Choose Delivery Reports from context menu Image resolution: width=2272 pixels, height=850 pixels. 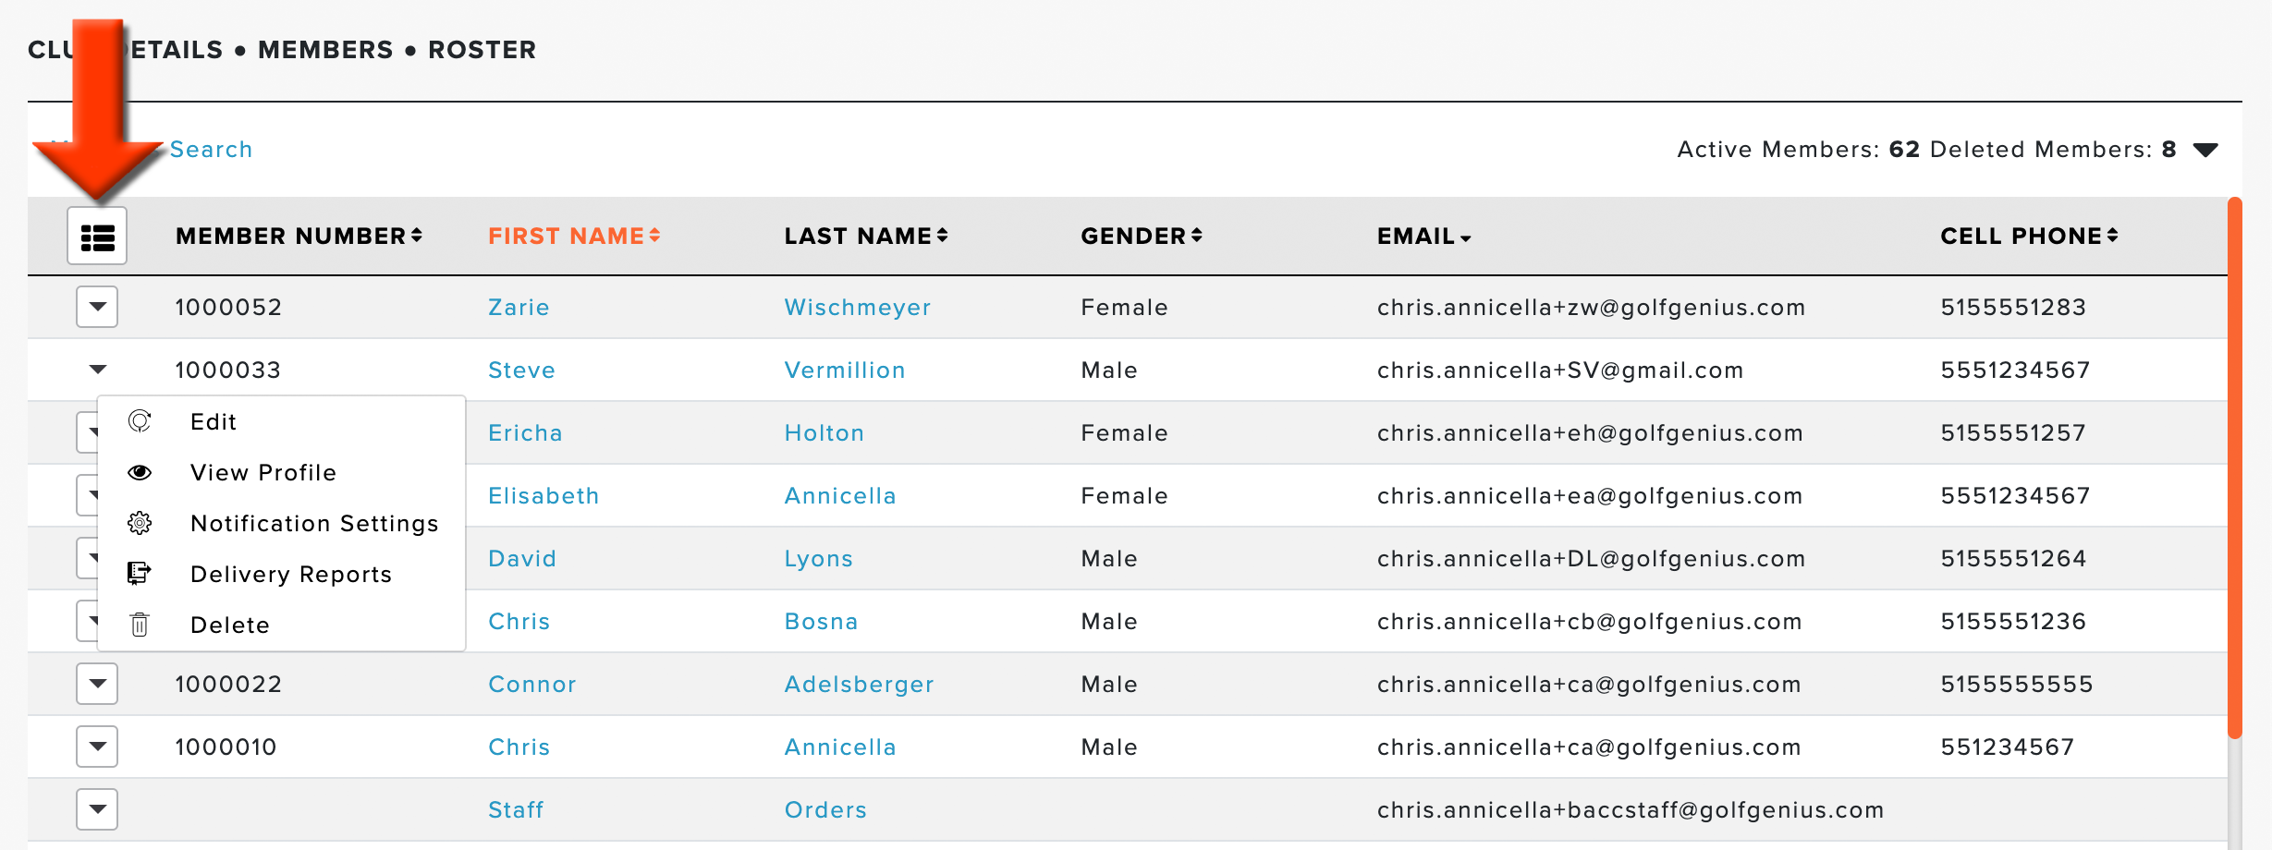pos(290,574)
